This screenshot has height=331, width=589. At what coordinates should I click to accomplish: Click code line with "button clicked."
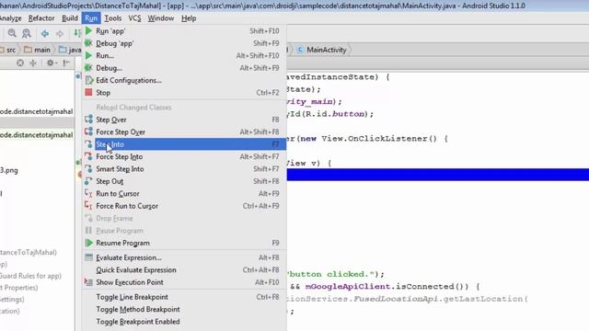[x=335, y=274]
